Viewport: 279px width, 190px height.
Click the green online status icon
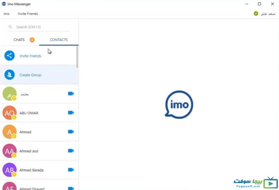tap(256, 14)
